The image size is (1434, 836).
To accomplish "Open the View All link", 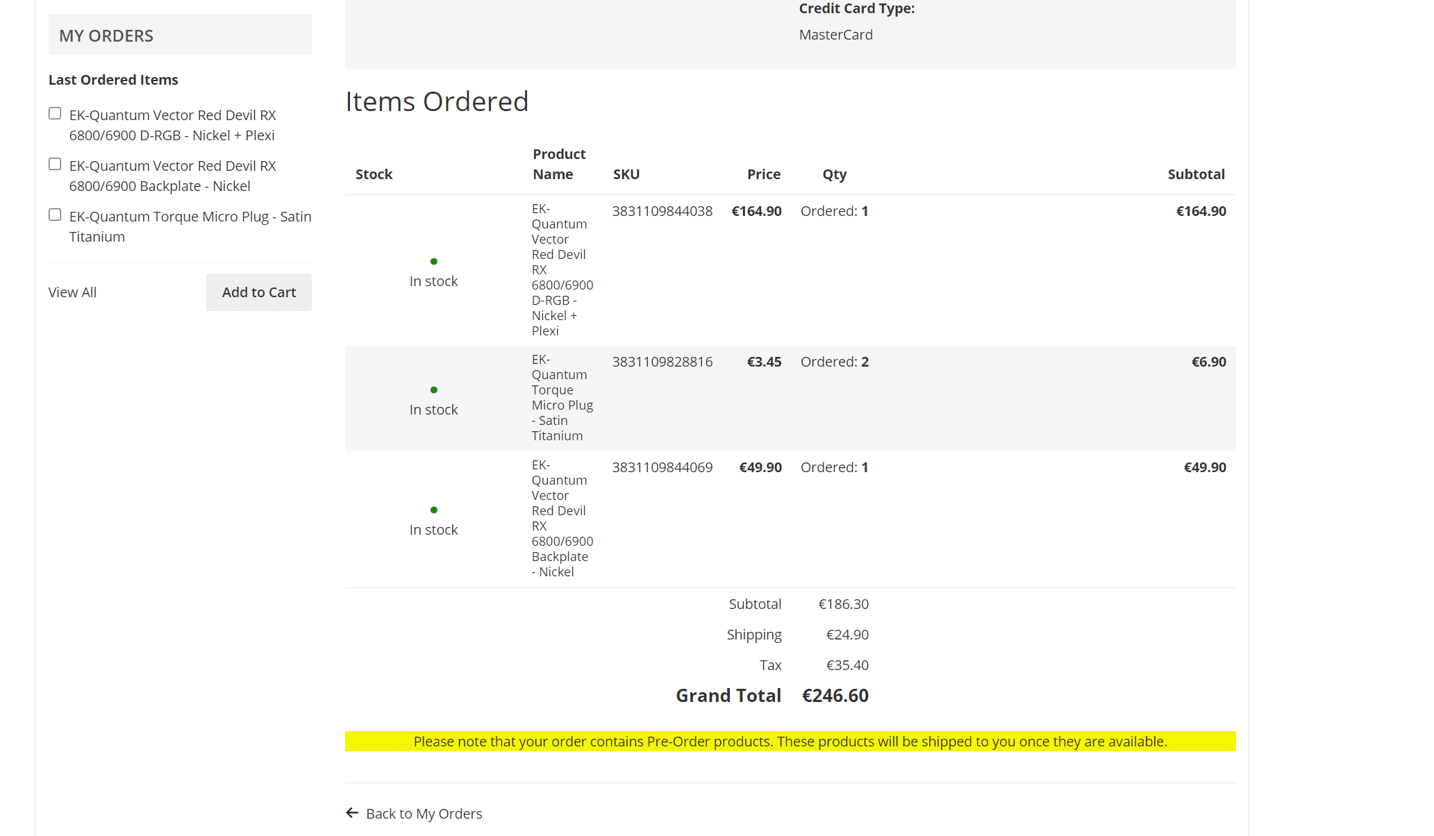I will [72, 292].
